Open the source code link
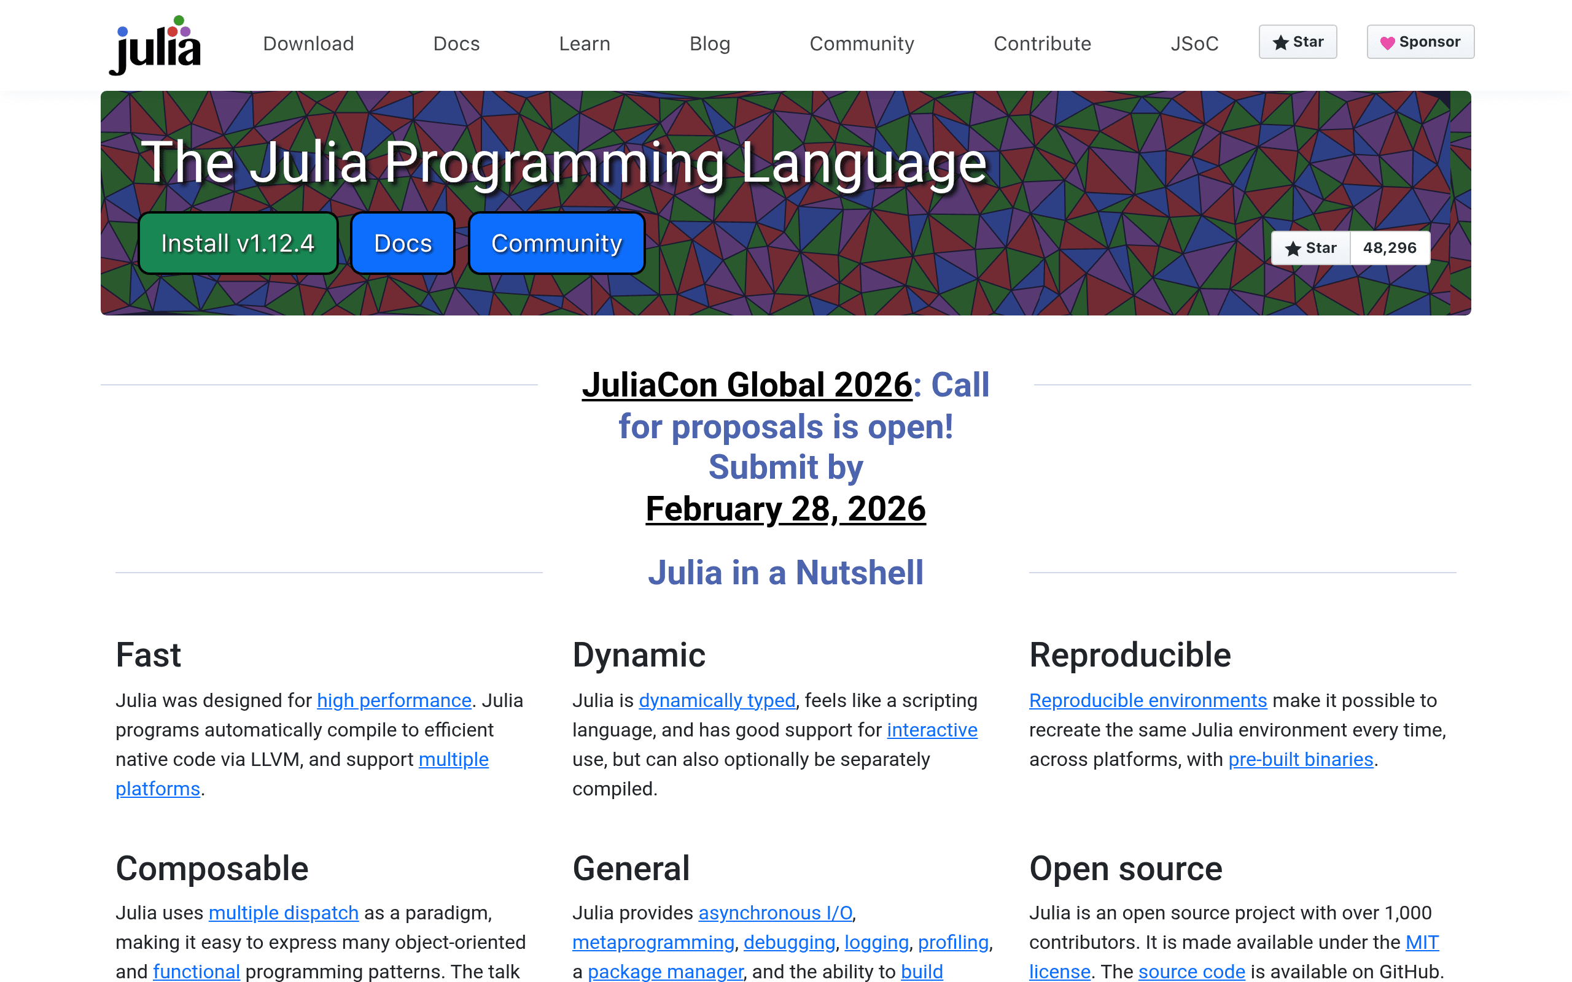This screenshot has width=1572, height=982. coord(1191,972)
